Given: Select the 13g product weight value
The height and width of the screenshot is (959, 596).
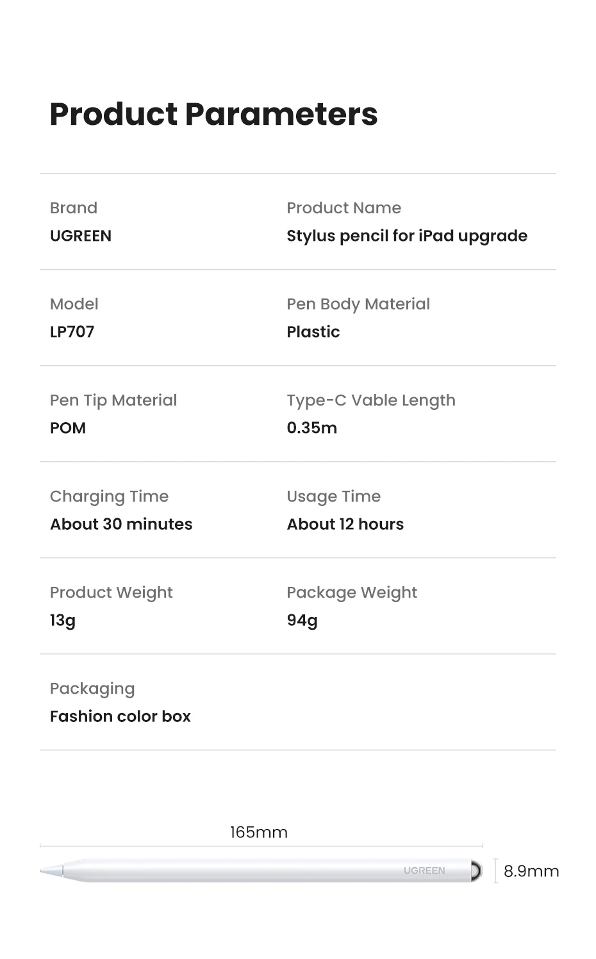Looking at the screenshot, I should tap(63, 620).
